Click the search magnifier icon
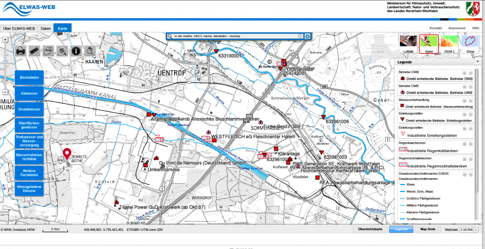 (170, 36)
